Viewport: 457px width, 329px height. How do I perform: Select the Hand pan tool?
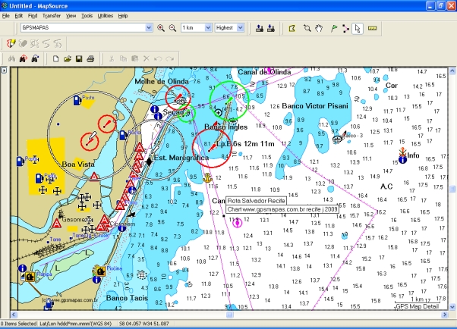pos(320,28)
